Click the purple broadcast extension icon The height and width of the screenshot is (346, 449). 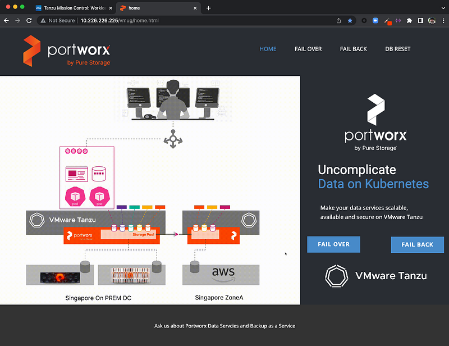[x=398, y=21]
